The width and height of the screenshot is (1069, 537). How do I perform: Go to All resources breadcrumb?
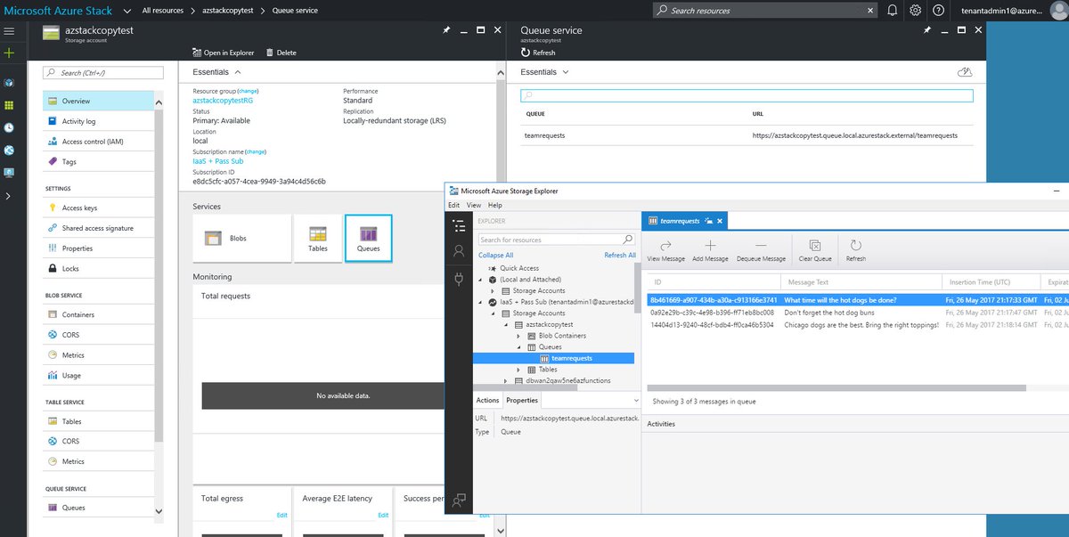[163, 11]
